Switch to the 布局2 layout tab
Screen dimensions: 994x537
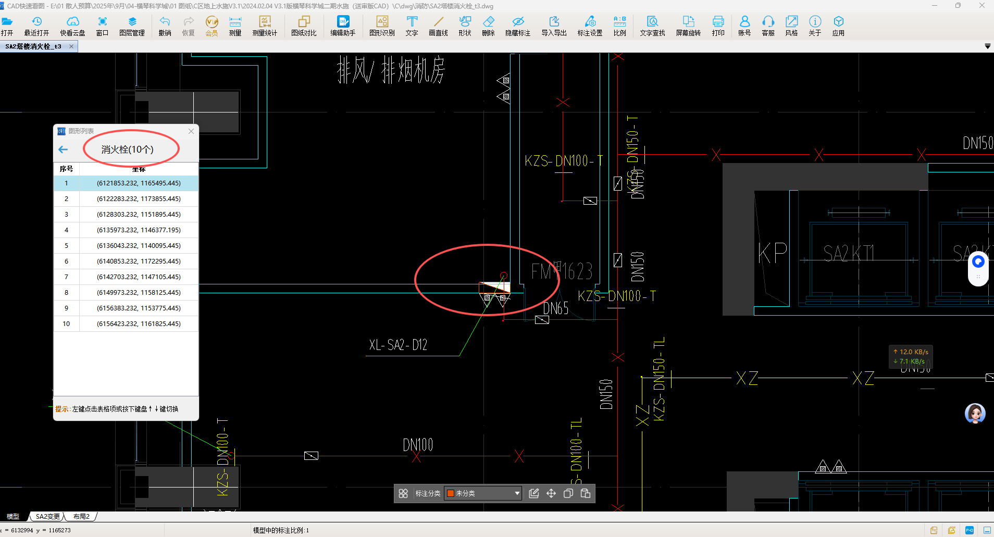click(x=81, y=516)
